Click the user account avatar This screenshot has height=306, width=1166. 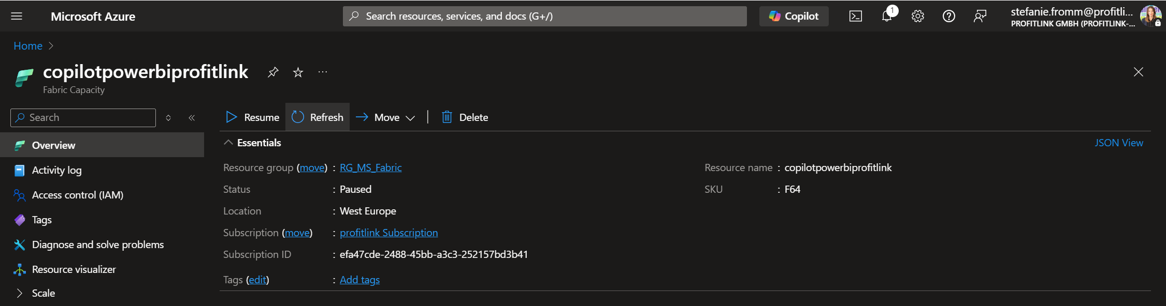coord(1150,16)
